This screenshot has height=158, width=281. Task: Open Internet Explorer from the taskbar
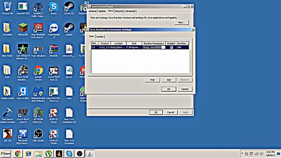point(28,154)
